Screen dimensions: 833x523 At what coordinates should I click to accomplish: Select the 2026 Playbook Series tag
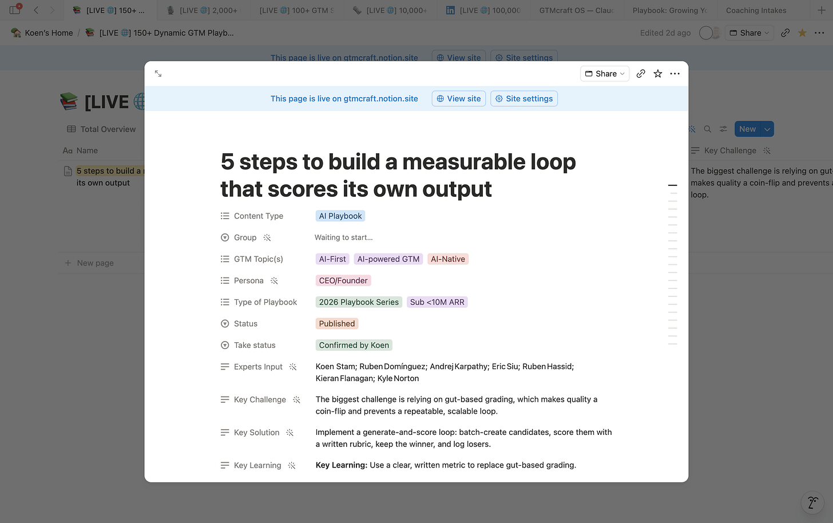359,302
